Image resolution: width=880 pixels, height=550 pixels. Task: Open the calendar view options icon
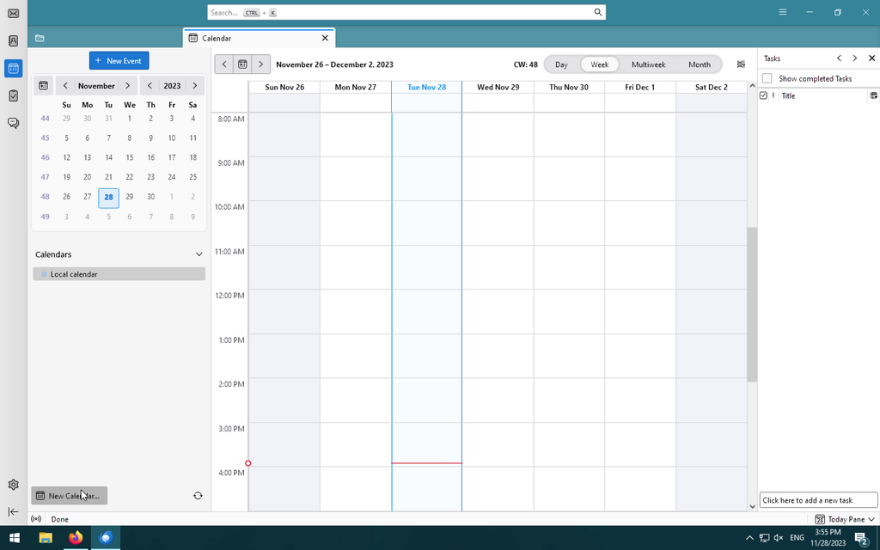(741, 64)
